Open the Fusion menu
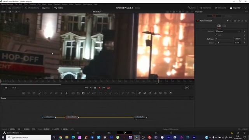 (x=65, y=4)
